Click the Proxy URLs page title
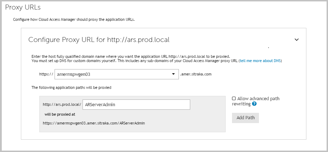Viewport: 328px width, 152px height. [x=23, y=7]
